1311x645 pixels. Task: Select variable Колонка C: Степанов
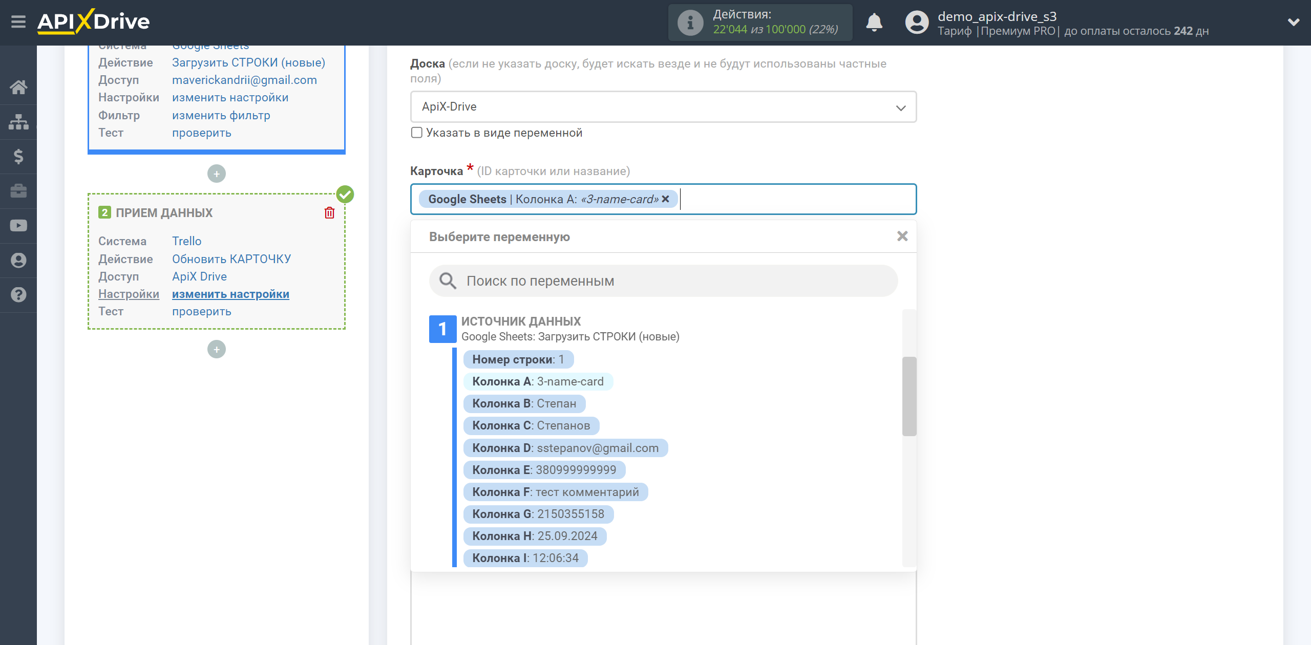tap(531, 425)
